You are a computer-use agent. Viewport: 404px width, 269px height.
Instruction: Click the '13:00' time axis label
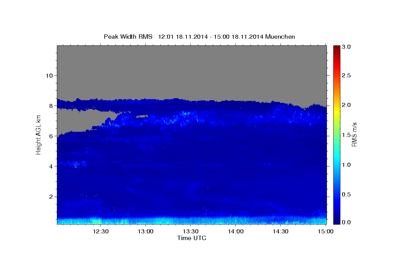tap(145, 231)
